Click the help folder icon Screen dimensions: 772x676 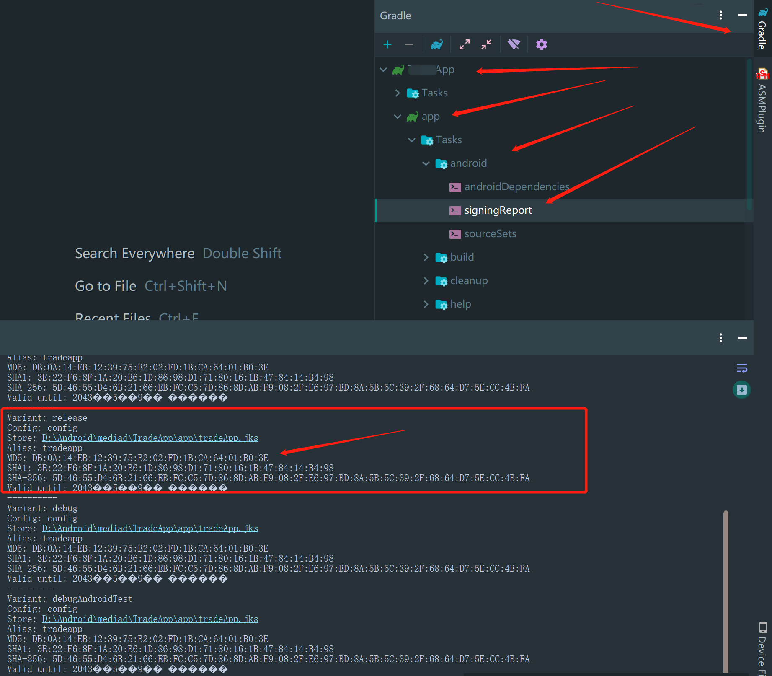click(442, 304)
